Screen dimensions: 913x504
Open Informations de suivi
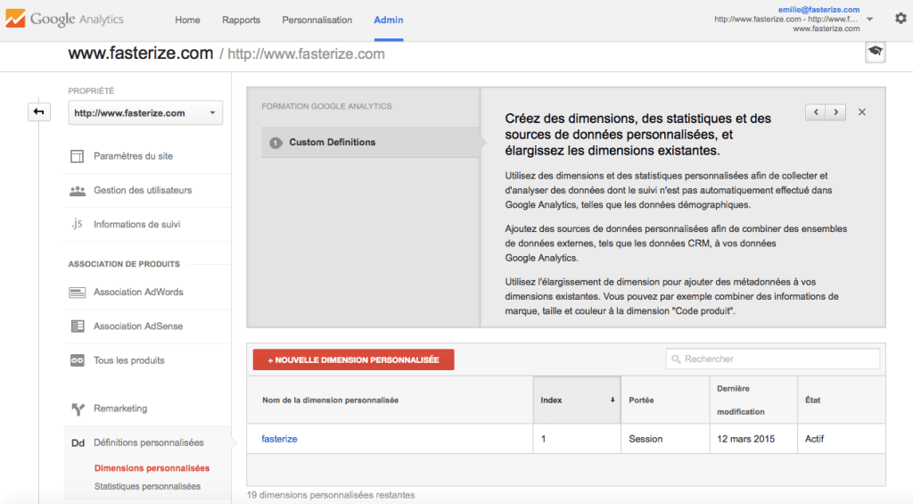[x=136, y=224]
